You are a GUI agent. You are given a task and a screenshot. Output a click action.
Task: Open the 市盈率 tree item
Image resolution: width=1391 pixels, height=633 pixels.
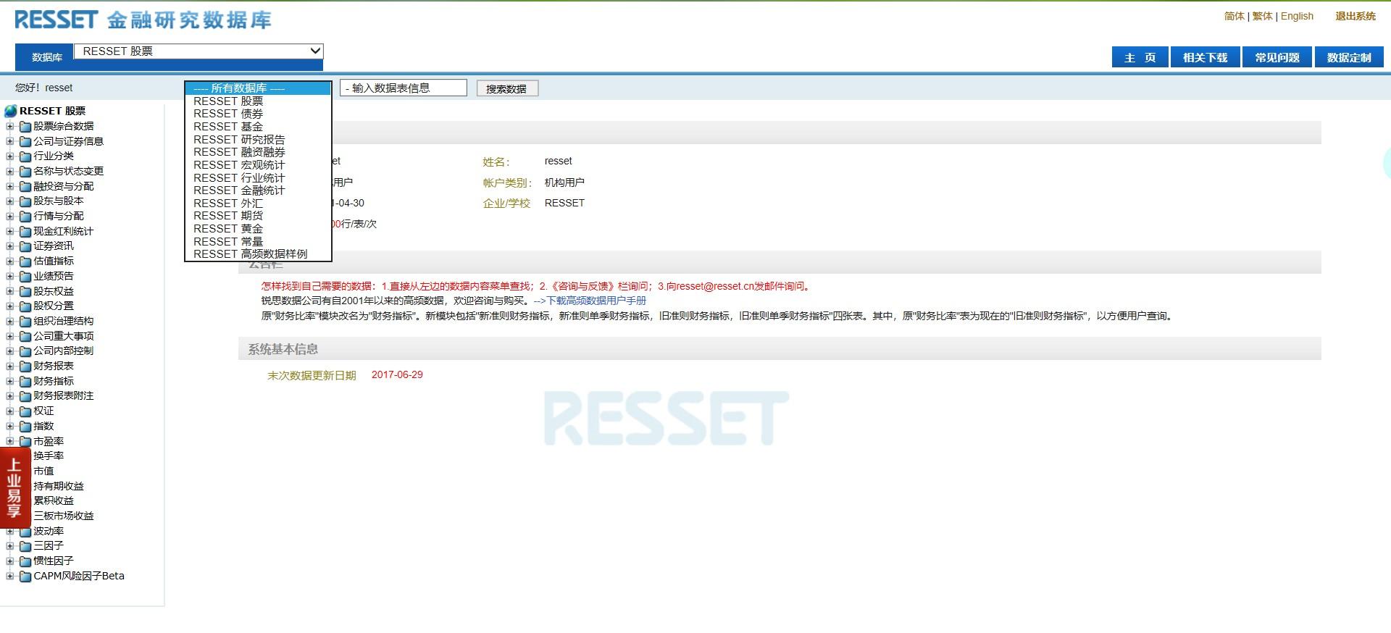[49, 441]
